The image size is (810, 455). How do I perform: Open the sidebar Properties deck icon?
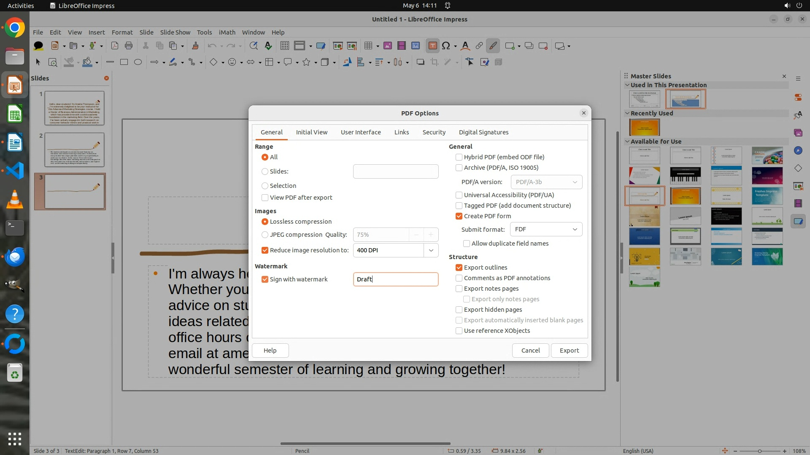pyautogui.click(x=798, y=97)
